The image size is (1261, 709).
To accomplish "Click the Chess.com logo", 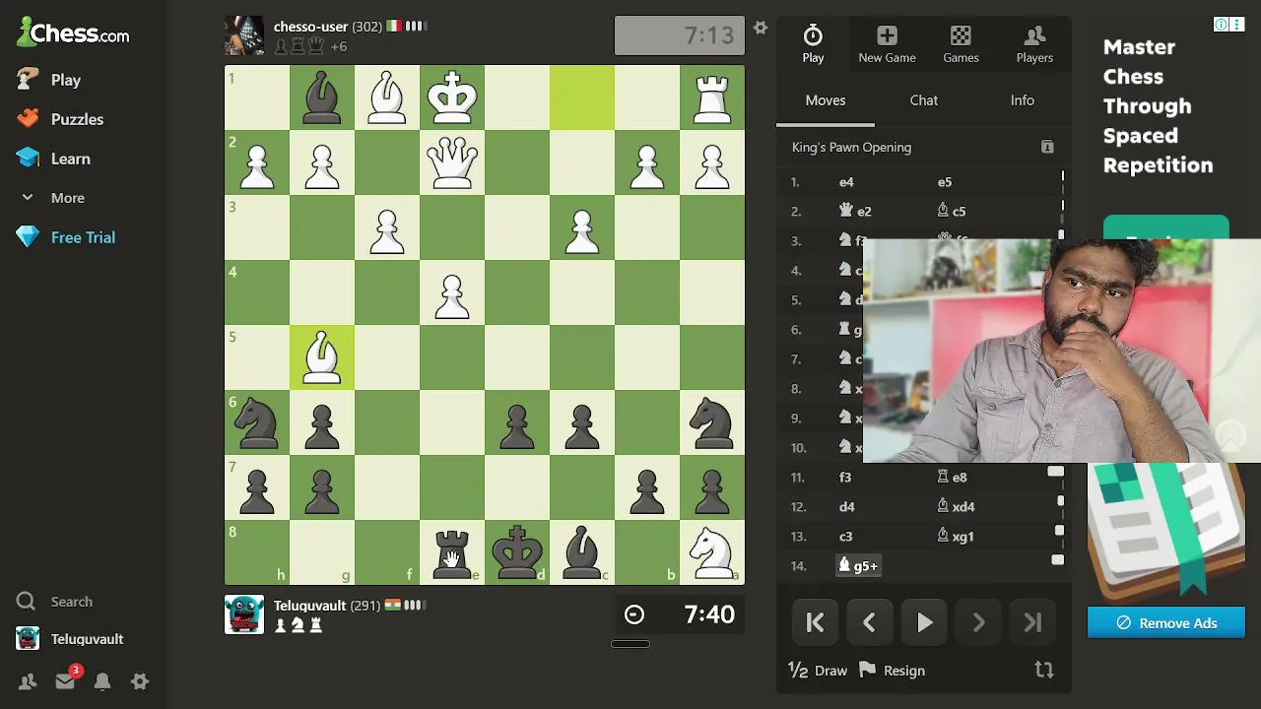I will pyautogui.click(x=73, y=32).
